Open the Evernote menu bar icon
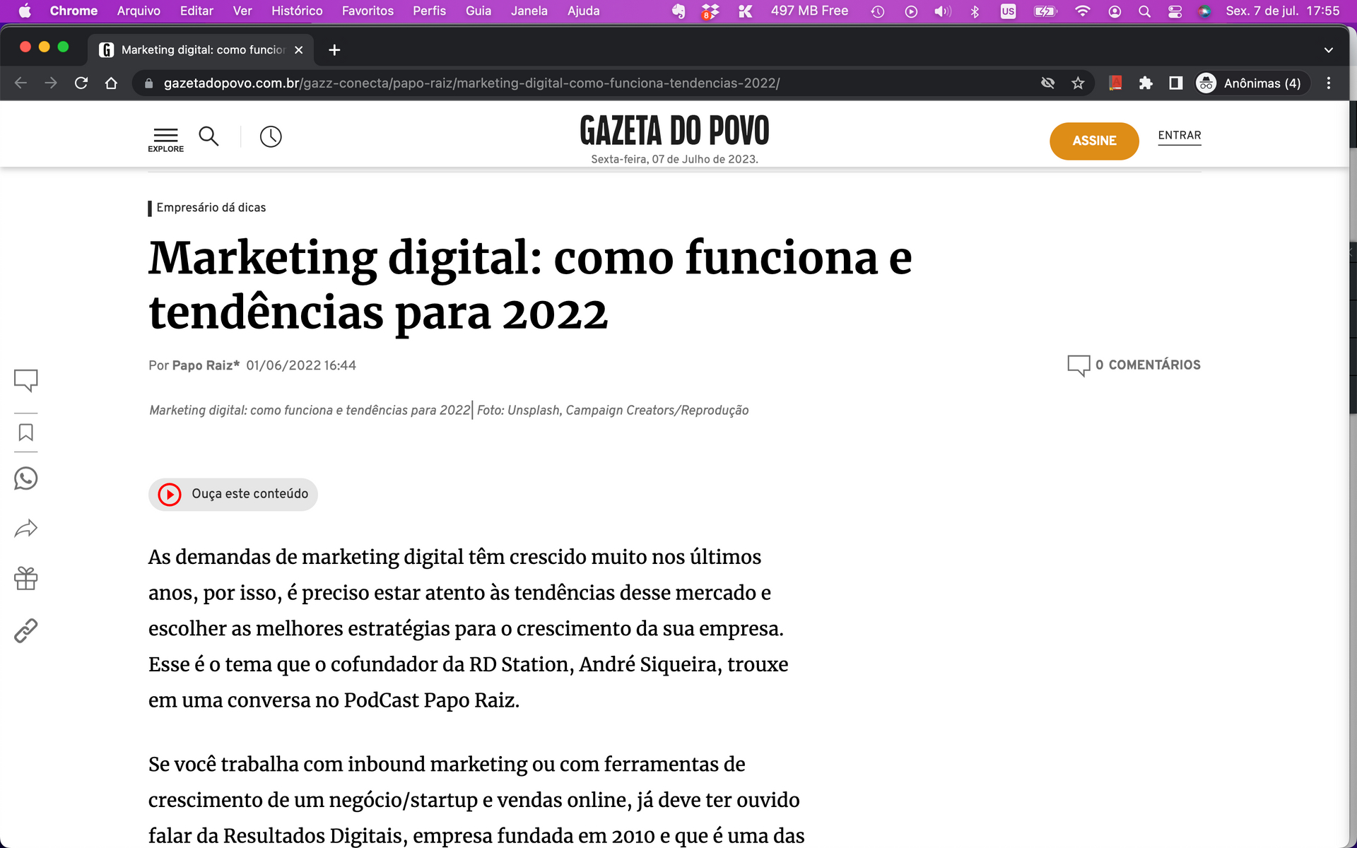The width and height of the screenshot is (1357, 848). coord(678,11)
